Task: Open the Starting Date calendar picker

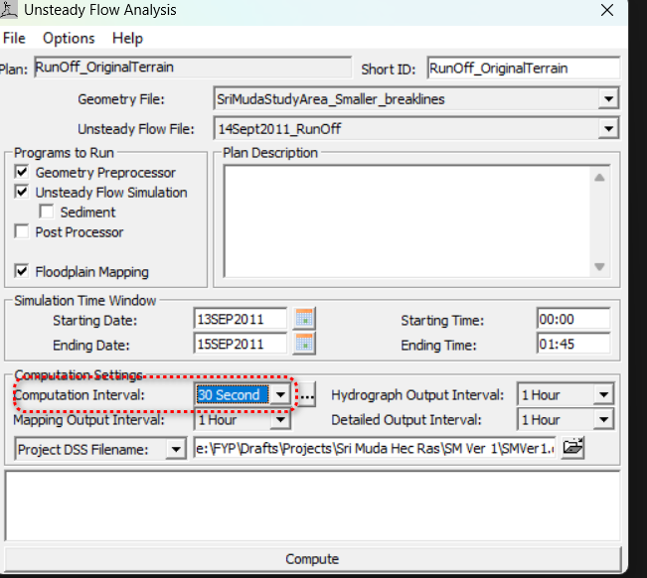Action: (305, 320)
